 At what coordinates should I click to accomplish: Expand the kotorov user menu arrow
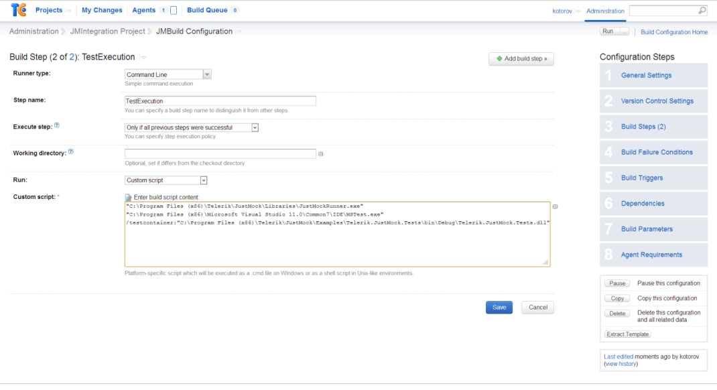tap(578, 11)
